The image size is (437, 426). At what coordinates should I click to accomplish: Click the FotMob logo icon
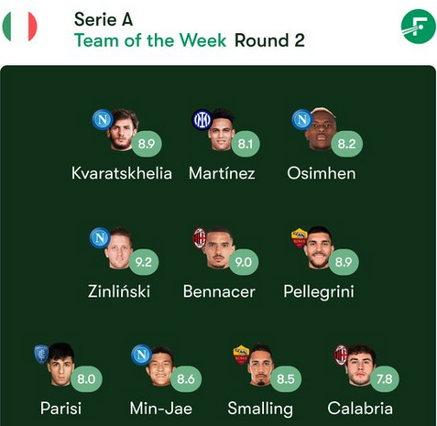tap(419, 27)
